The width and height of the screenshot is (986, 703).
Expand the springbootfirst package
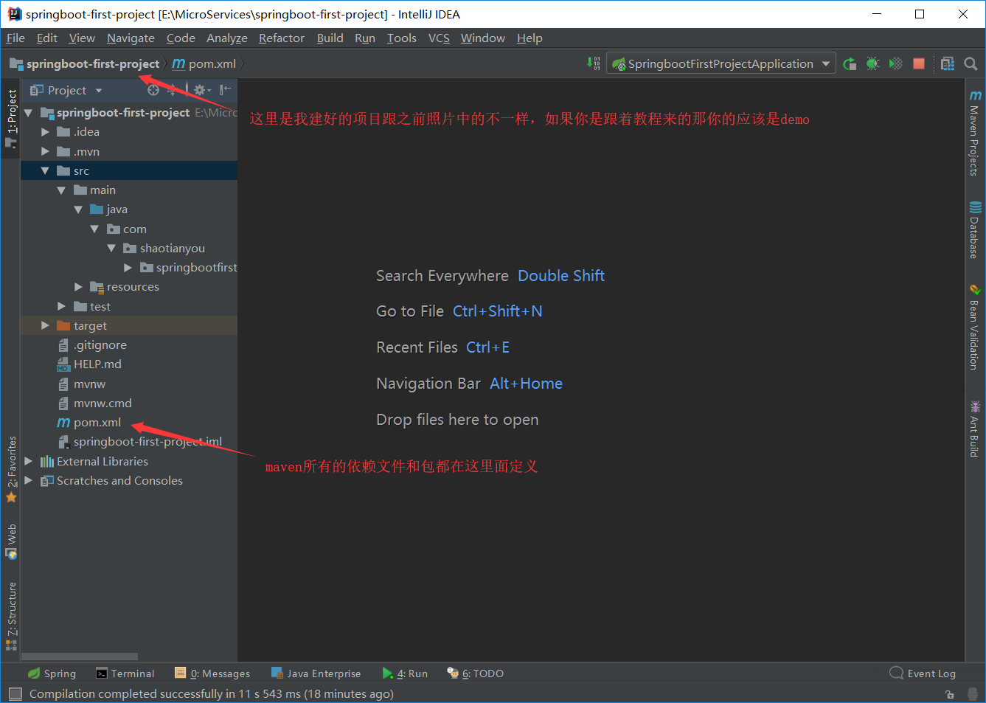(128, 268)
